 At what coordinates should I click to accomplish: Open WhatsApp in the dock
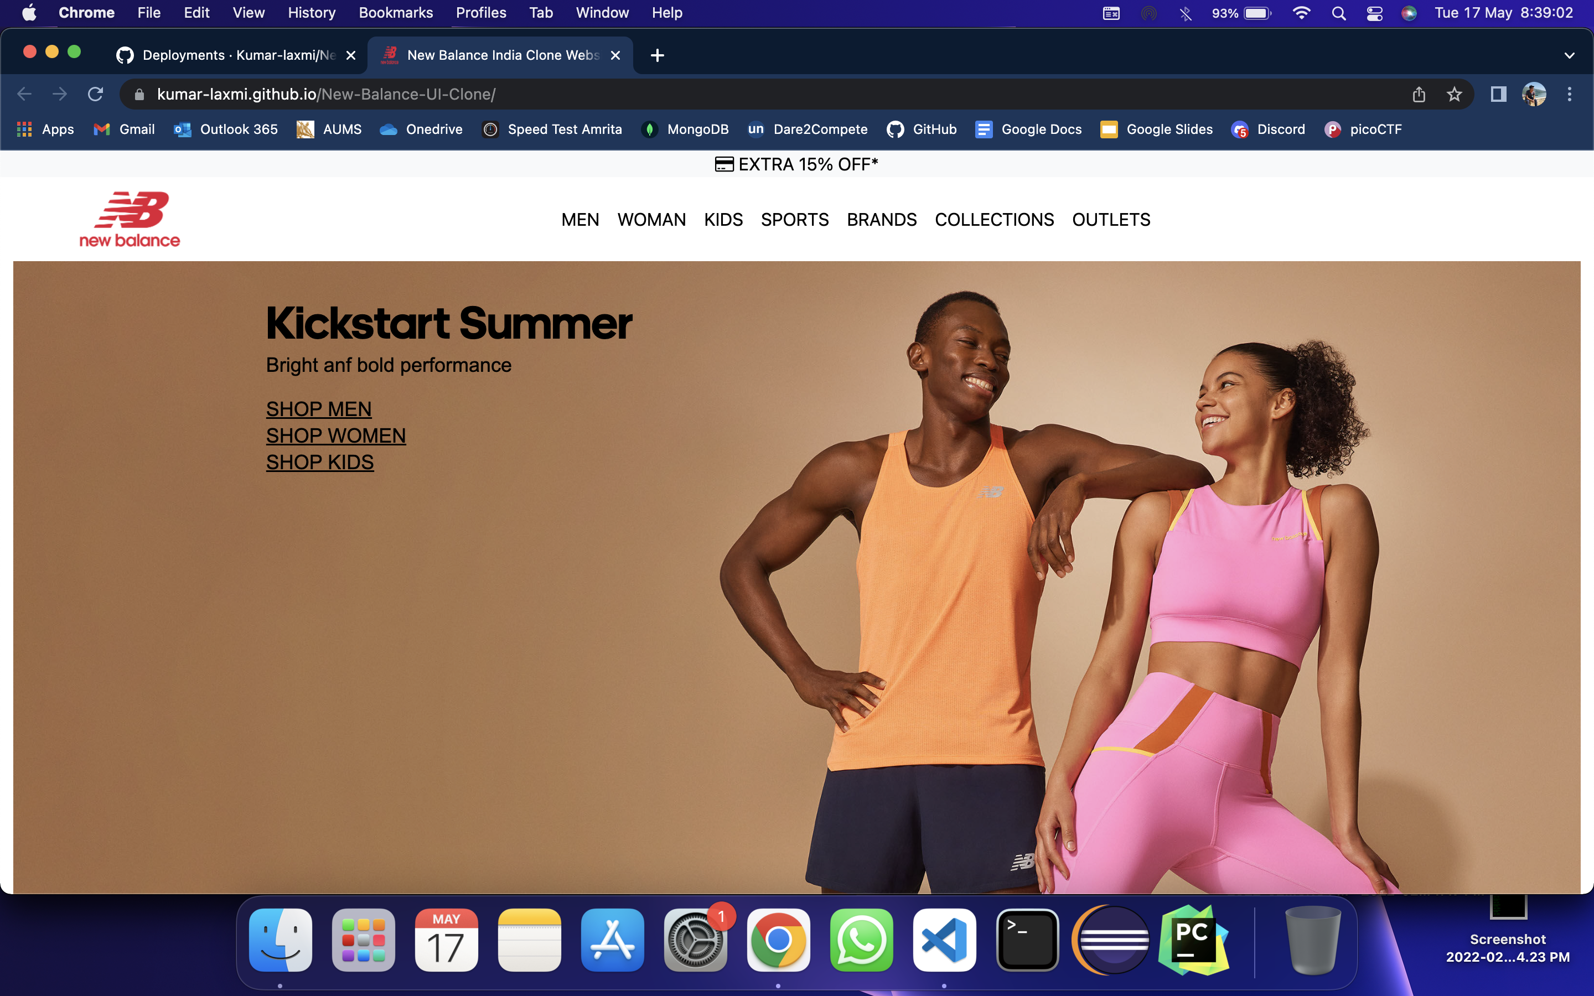tap(861, 940)
